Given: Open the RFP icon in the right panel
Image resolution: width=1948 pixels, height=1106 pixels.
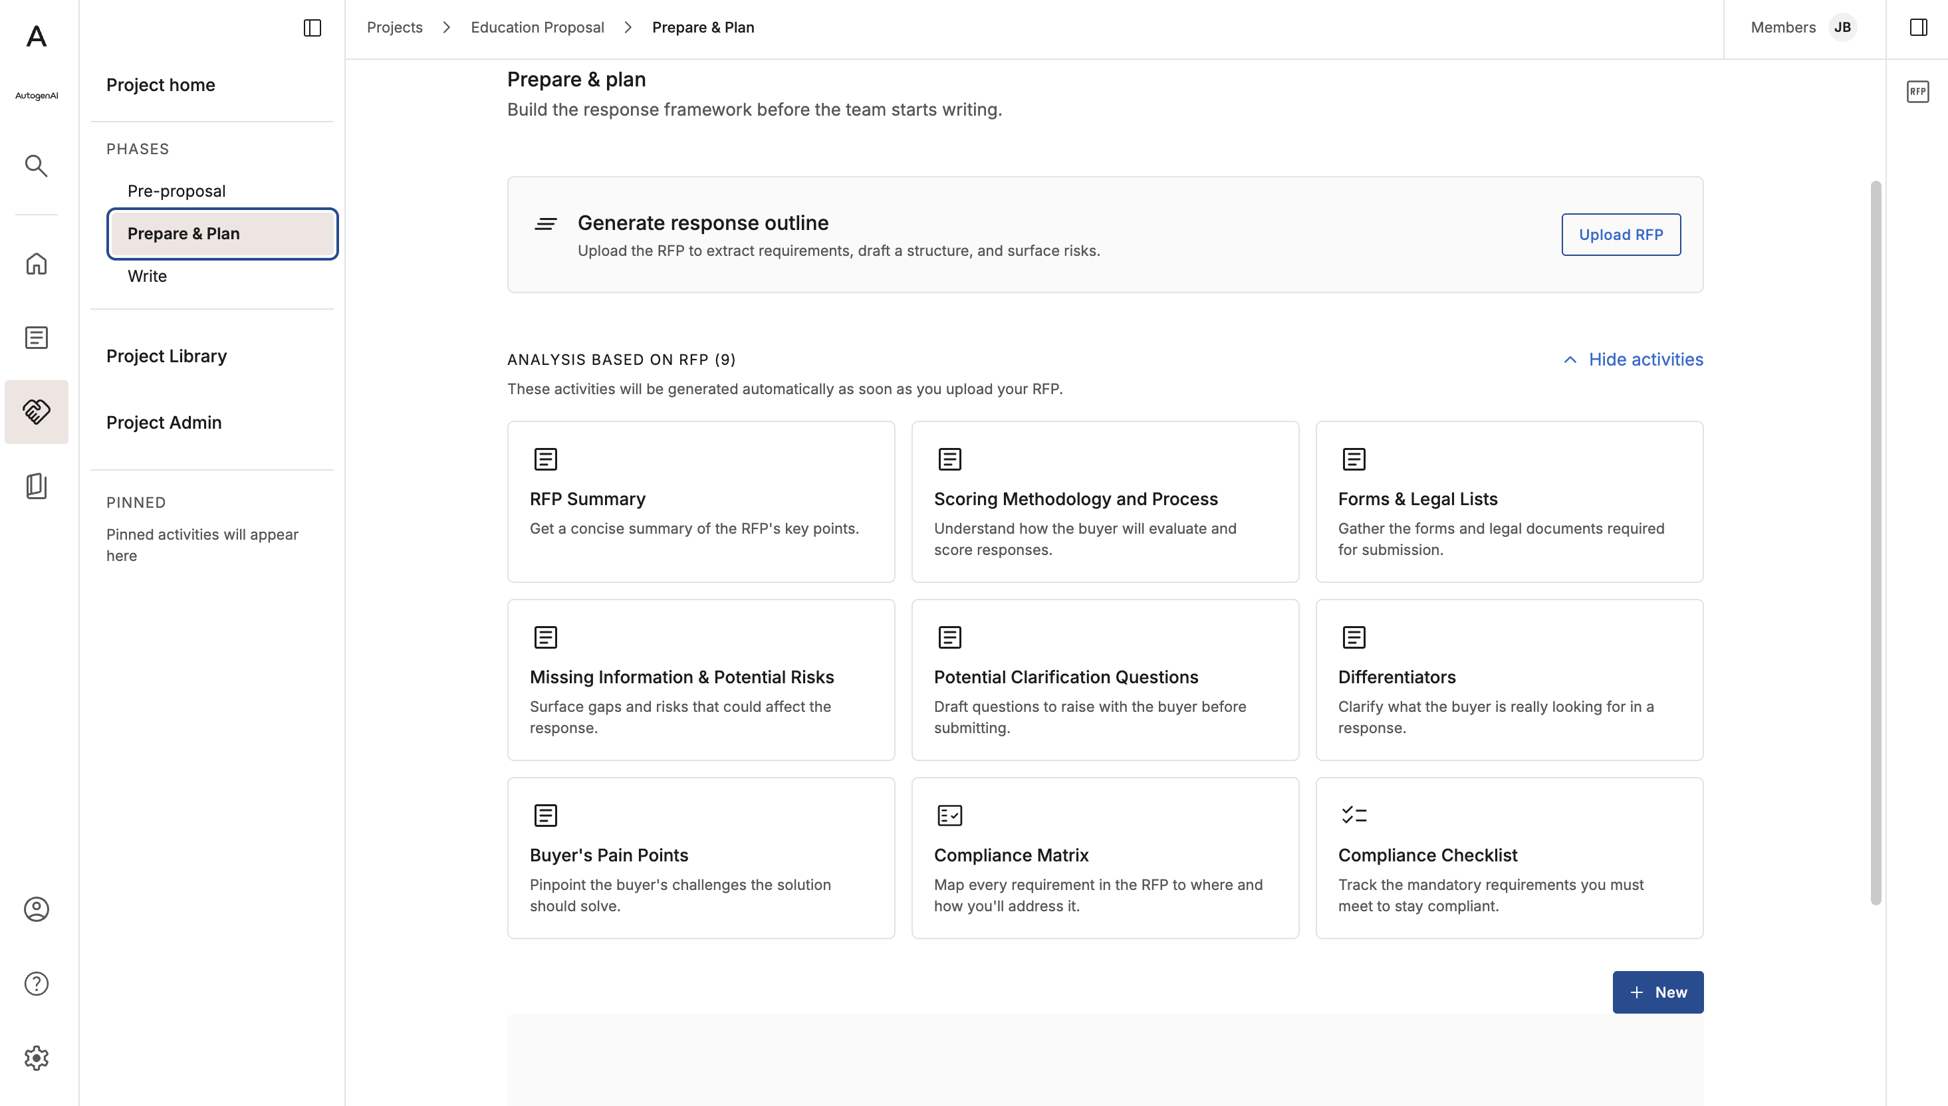Looking at the screenshot, I should pyautogui.click(x=1917, y=92).
